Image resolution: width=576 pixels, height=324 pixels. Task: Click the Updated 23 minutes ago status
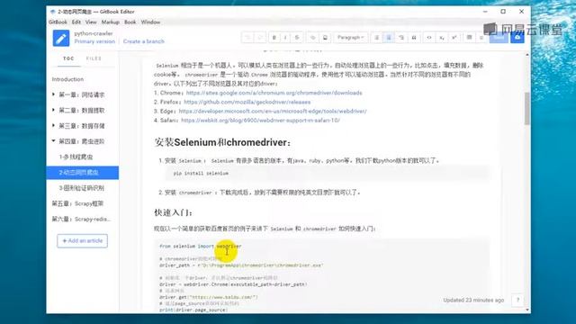[473, 300]
